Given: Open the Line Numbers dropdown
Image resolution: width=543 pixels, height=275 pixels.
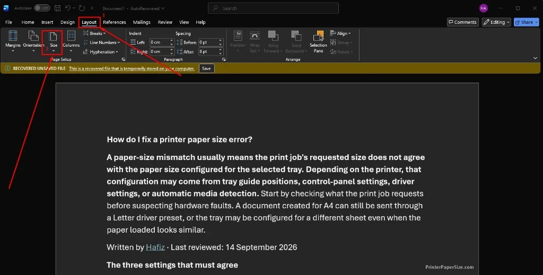Looking at the screenshot, I should pos(101,42).
